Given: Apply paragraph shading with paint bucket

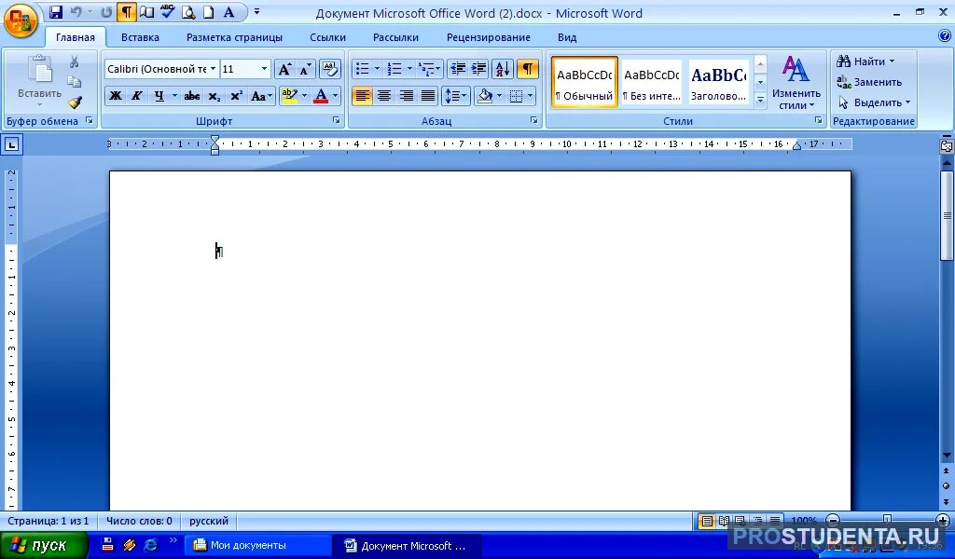Looking at the screenshot, I should point(485,96).
